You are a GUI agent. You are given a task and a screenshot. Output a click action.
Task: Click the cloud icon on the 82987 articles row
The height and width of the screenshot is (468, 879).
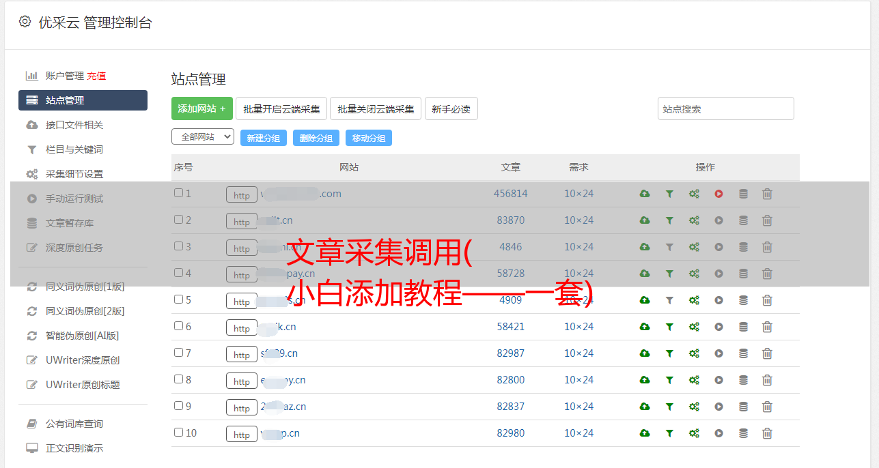[x=645, y=353]
